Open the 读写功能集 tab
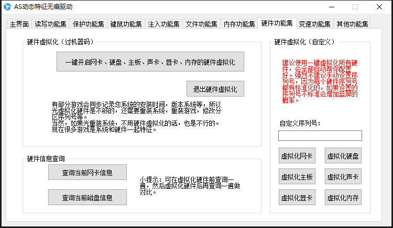This screenshot has height=228, width=393. tap(50, 24)
